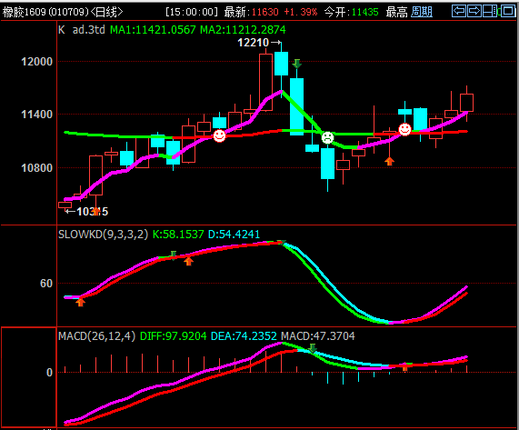
Task: Click the MA2:11212.2874 value
Action: (243, 30)
